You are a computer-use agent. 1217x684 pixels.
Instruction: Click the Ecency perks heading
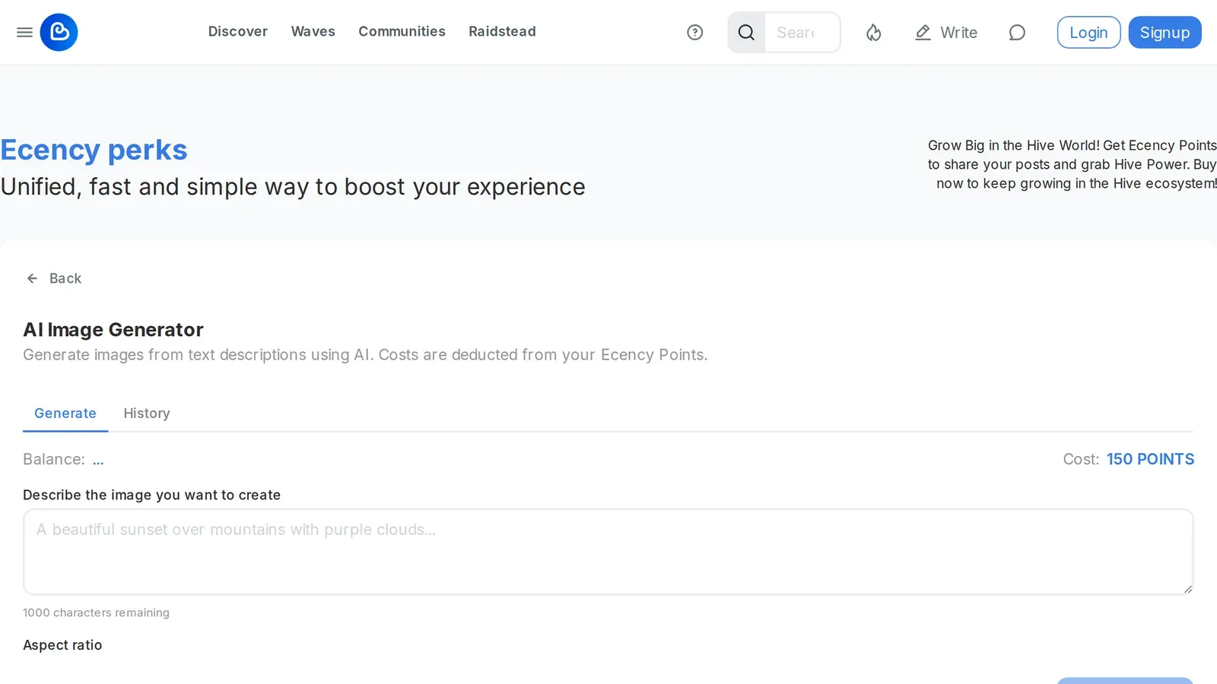pyautogui.click(x=94, y=150)
